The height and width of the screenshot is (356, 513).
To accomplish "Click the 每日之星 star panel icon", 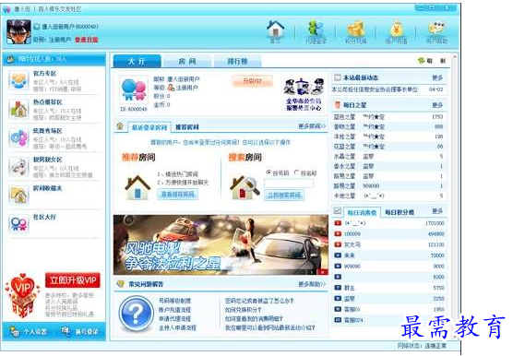I will (x=337, y=105).
